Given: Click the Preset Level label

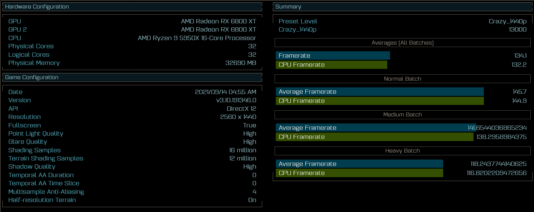Looking at the screenshot, I should tap(298, 21).
